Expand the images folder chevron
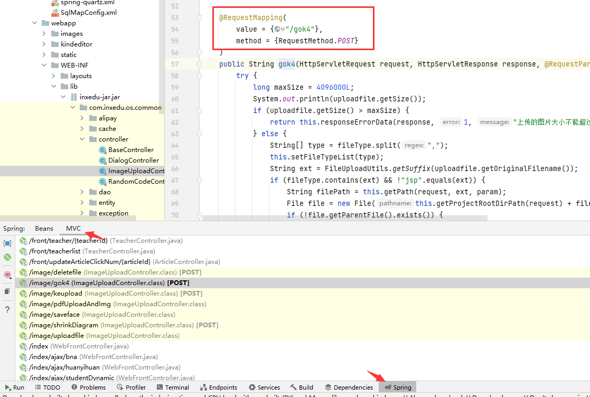The image size is (590, 397). pyautogui.click(x=44, y=34)
